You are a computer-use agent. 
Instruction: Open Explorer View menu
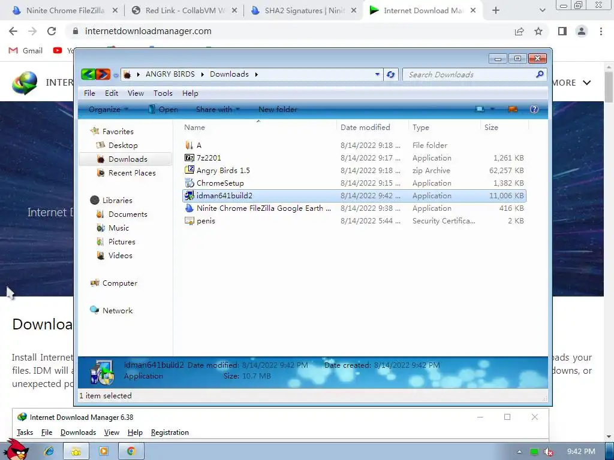(x=136, y=93)
